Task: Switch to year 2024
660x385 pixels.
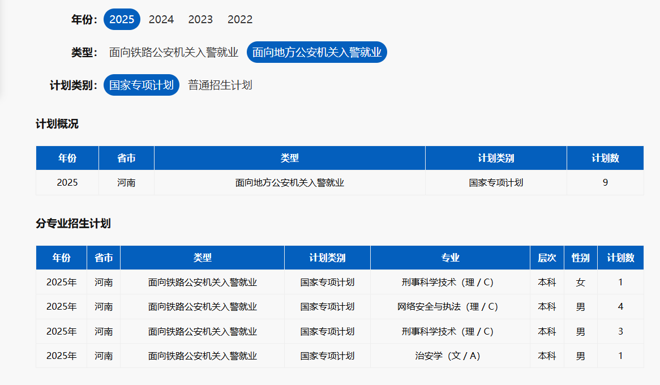Action: (x=161, y=19)
